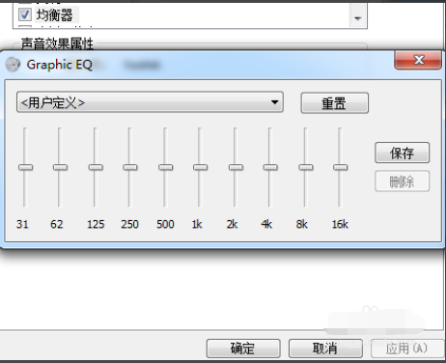Click the 16k frequency label

click(340, 224)
